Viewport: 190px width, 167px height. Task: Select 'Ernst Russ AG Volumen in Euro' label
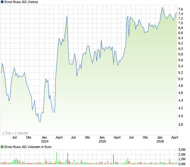[x=28, y=147]
